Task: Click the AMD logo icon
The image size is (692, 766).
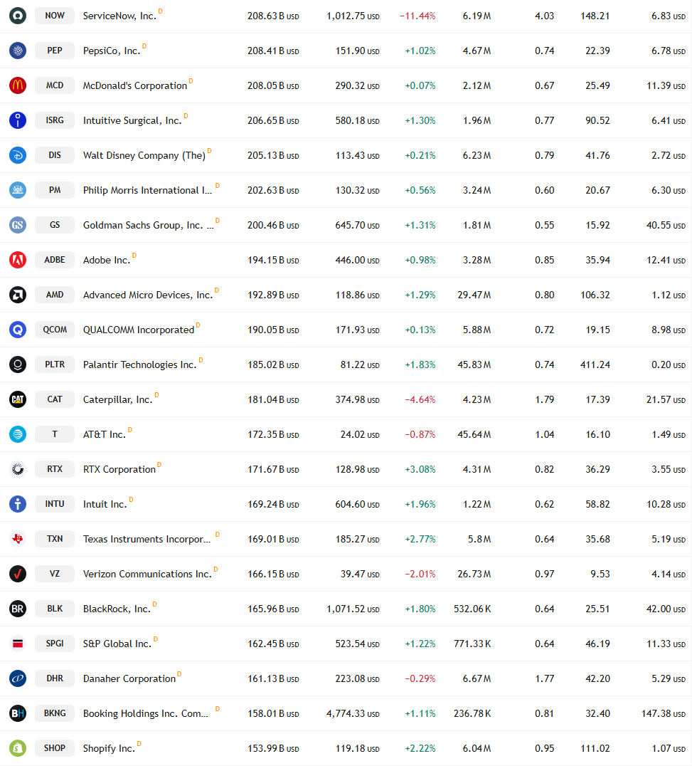Action: click(18, 295)
